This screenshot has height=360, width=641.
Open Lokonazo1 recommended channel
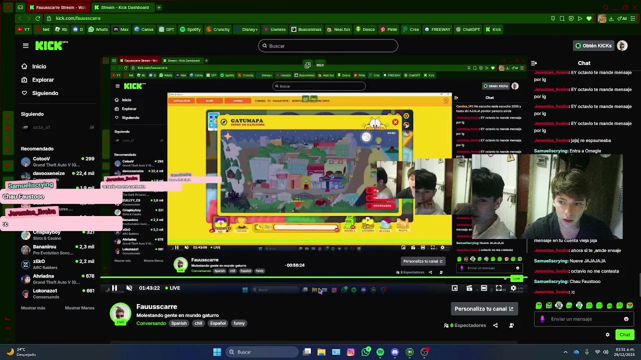click(58, 293)
